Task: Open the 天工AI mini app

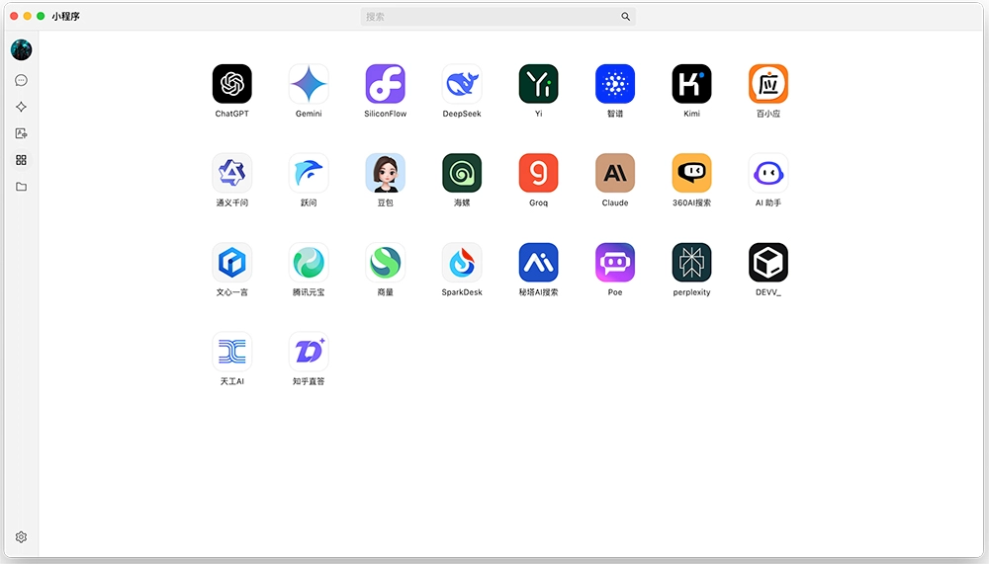Action: coord(231,352)
